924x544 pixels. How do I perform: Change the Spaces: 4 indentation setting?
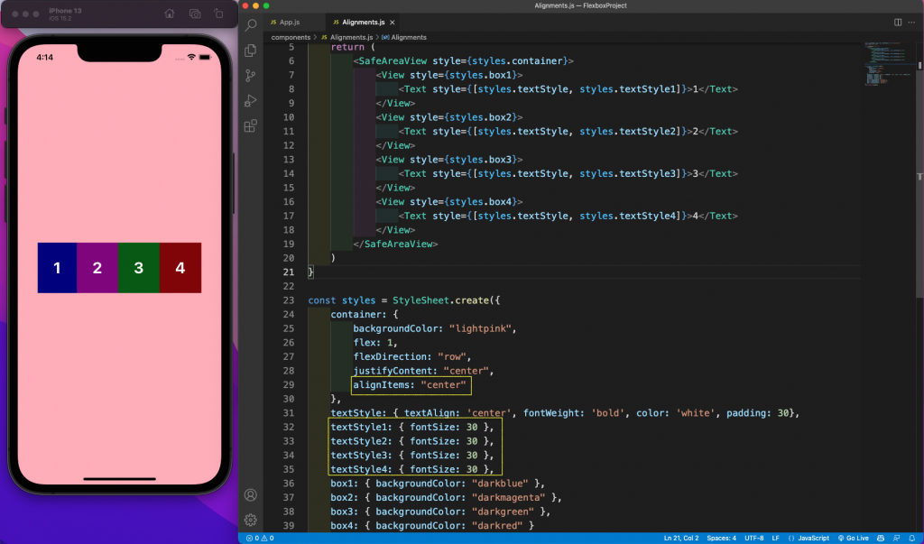click(721, 538)
